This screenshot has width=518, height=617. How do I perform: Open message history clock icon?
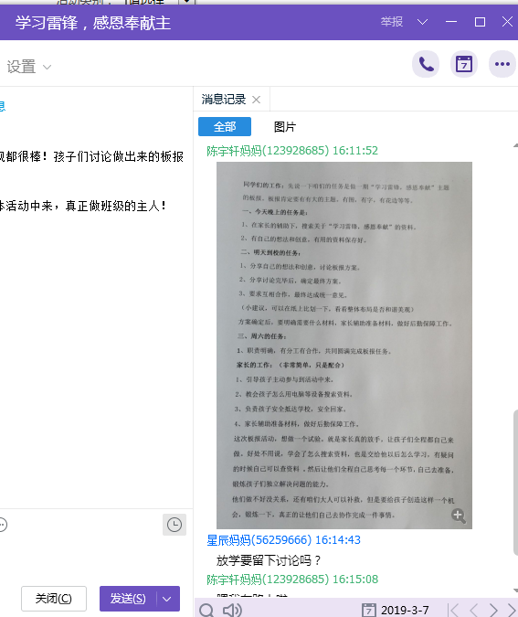[174, 525]
